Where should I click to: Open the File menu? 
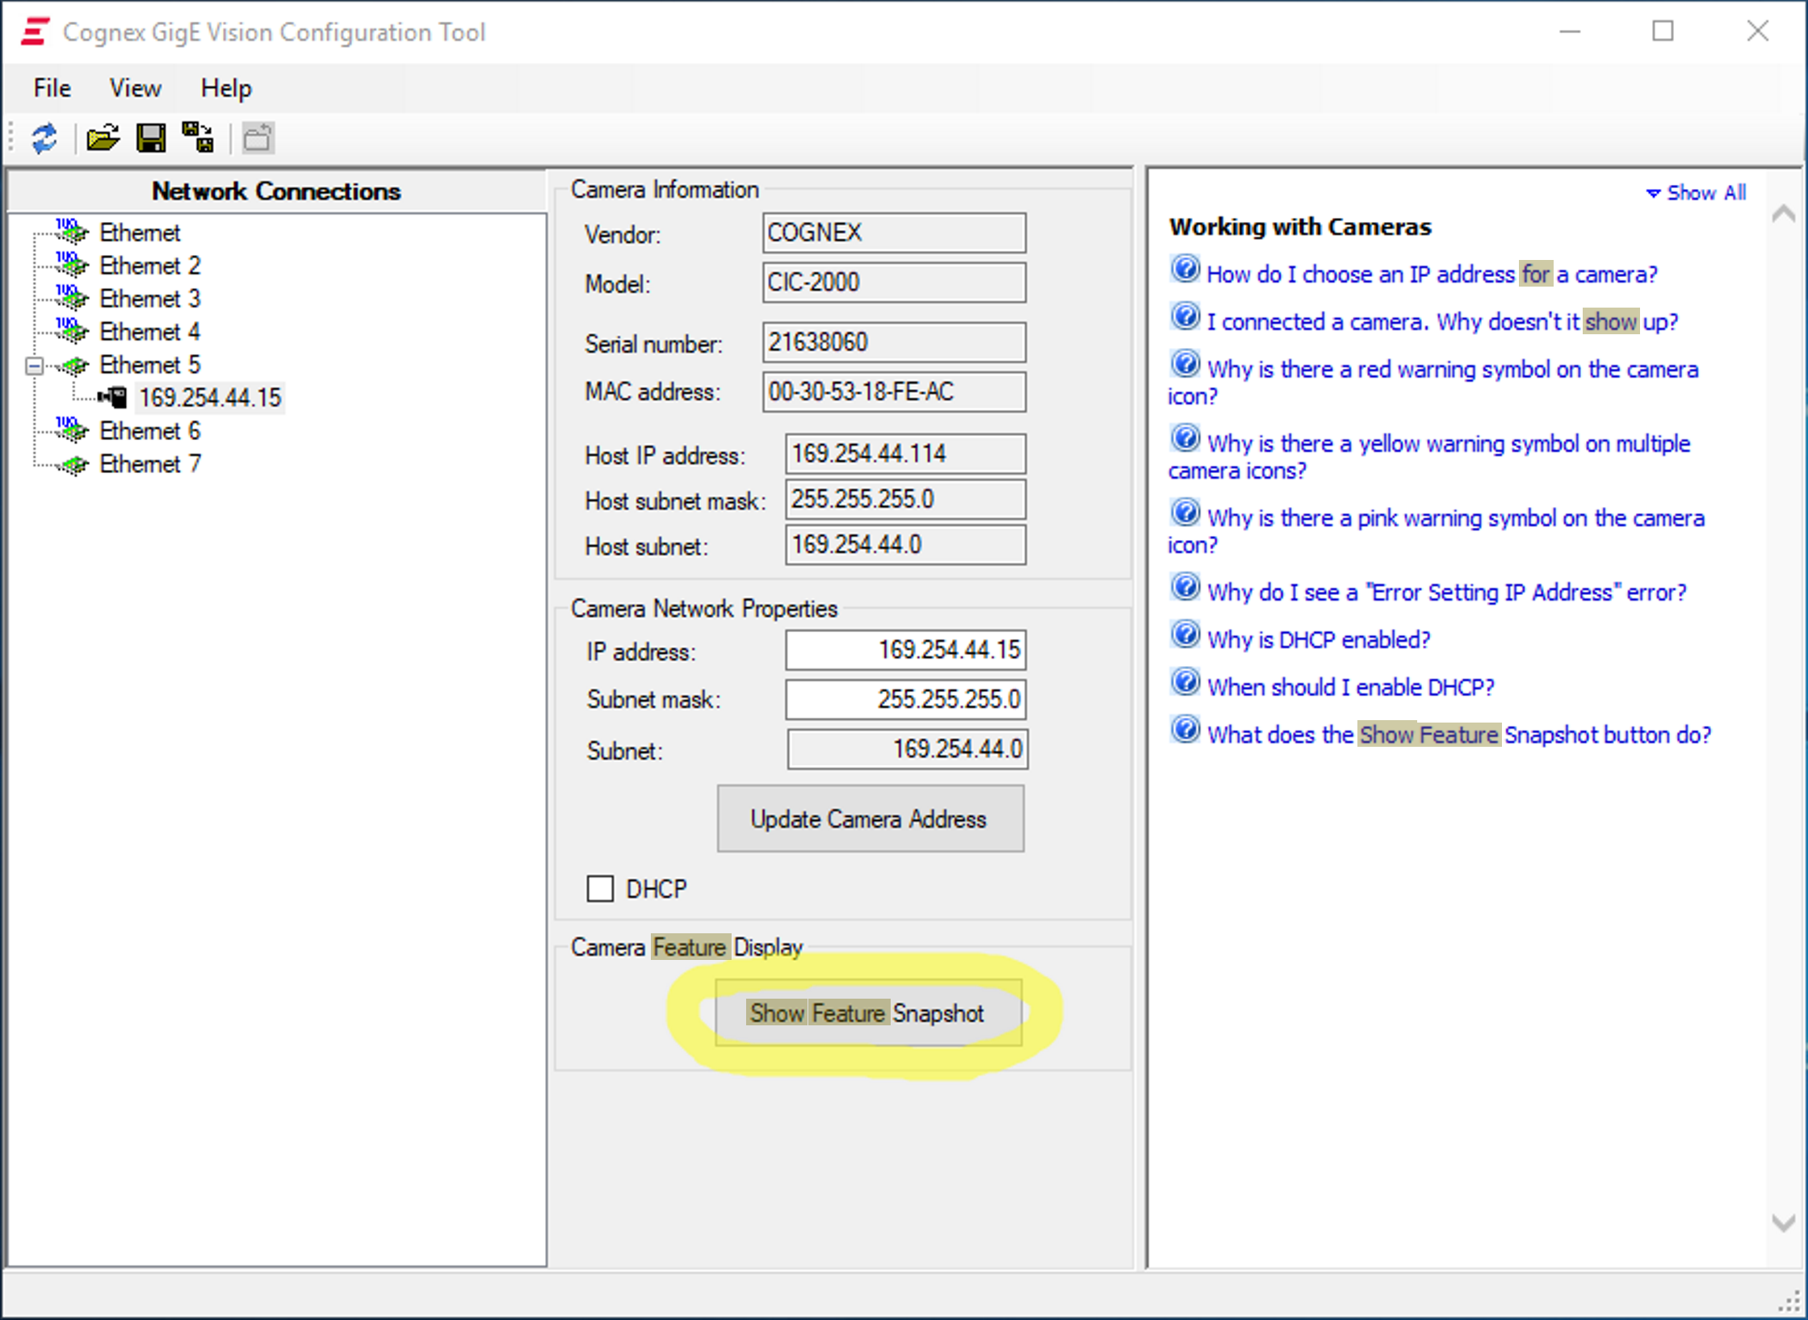[x=51, y=87]
